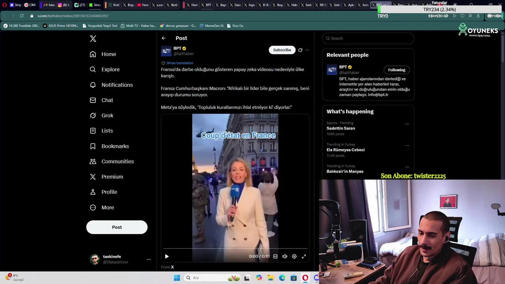Image resolution: width=505 pixels, height=284 pixels.
Task: Open Balıkesir'in Manyas trending topic
Action: (345, 172)
